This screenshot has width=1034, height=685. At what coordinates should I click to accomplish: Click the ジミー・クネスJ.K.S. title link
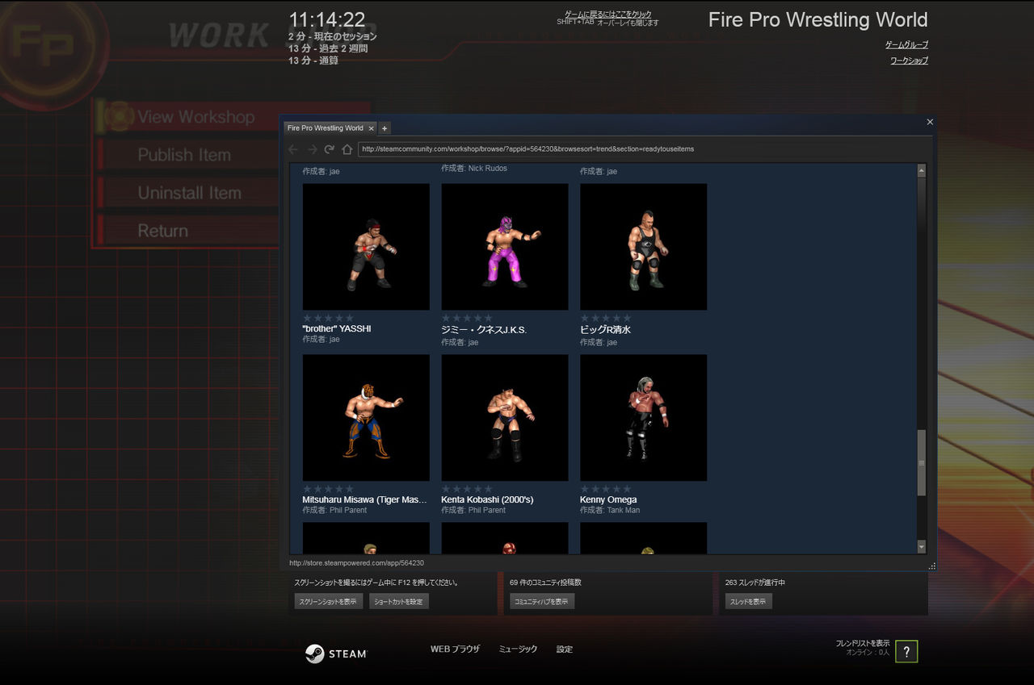484,330
